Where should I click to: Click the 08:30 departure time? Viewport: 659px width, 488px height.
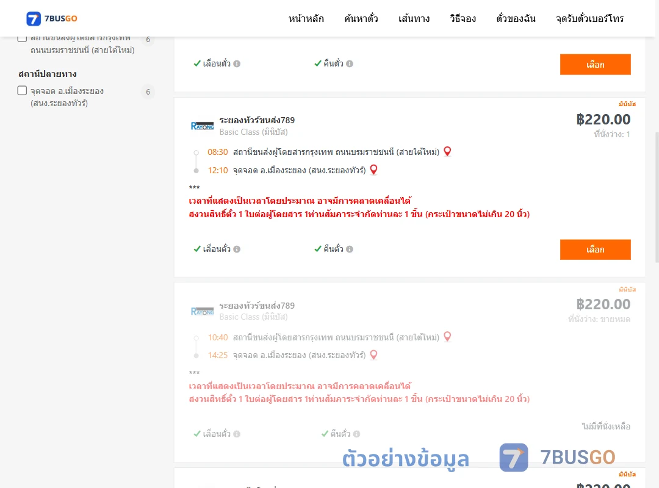218,152
